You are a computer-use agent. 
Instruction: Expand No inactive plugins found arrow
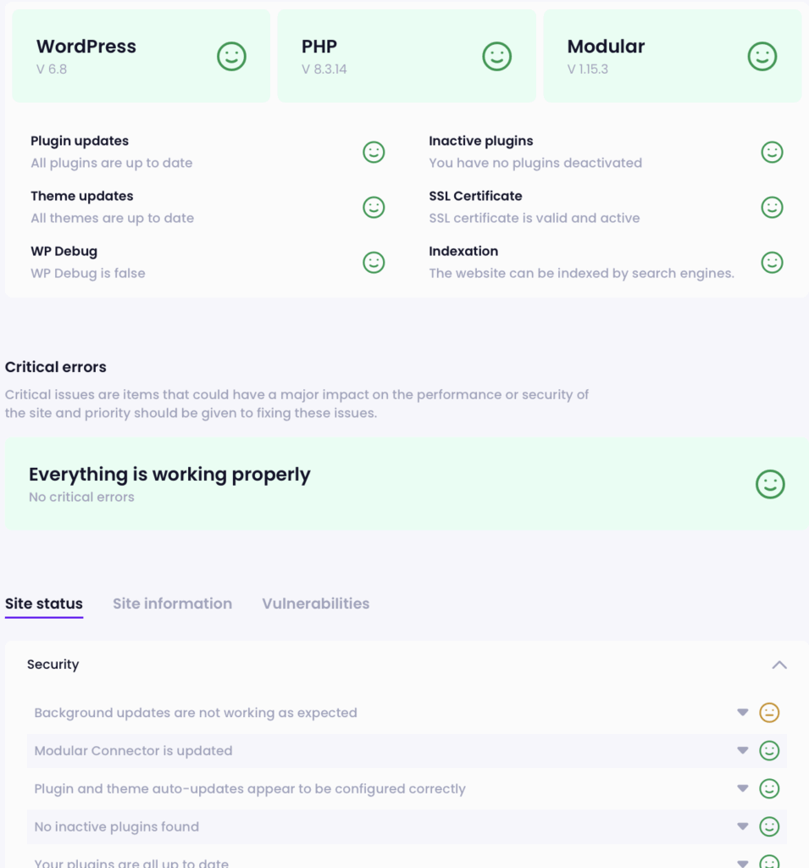743,826
